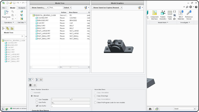Image resolution: width=199 pixels, height=112 pixels.
Task: Click the Open folder icon in quick access toolbar
Action: [x=11, y=3]
